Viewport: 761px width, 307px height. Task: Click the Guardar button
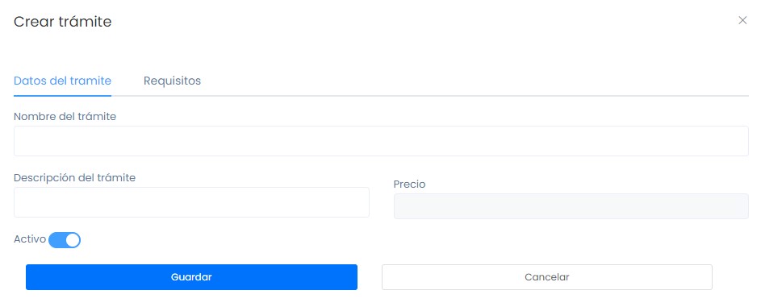pos(192,277)
